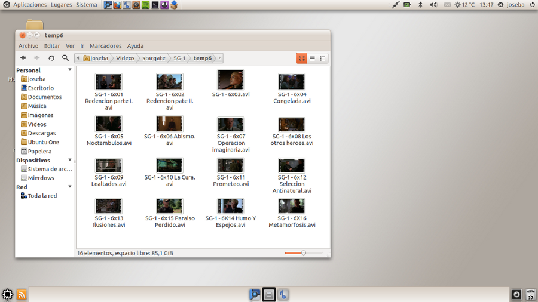Open the battery indicator
The width and height of the screenshot is (538, 302).
tap(407, 5)
